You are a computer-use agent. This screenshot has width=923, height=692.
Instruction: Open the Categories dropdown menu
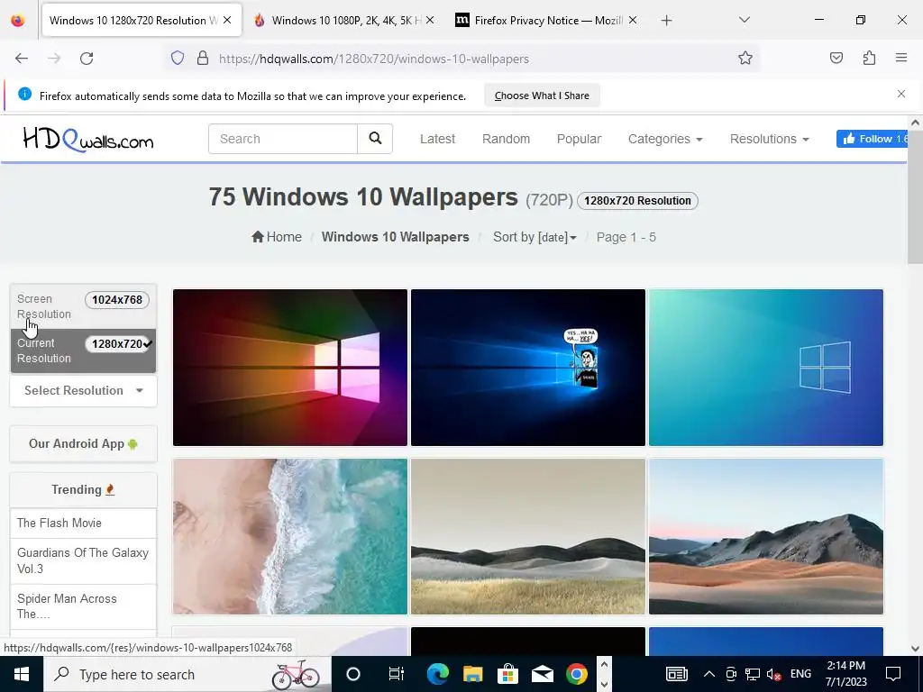click(x=665, y=139)
